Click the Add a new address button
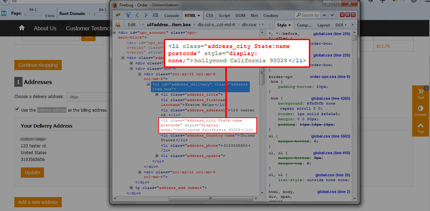Screen dimensions: 430x211 coord(38,202)
